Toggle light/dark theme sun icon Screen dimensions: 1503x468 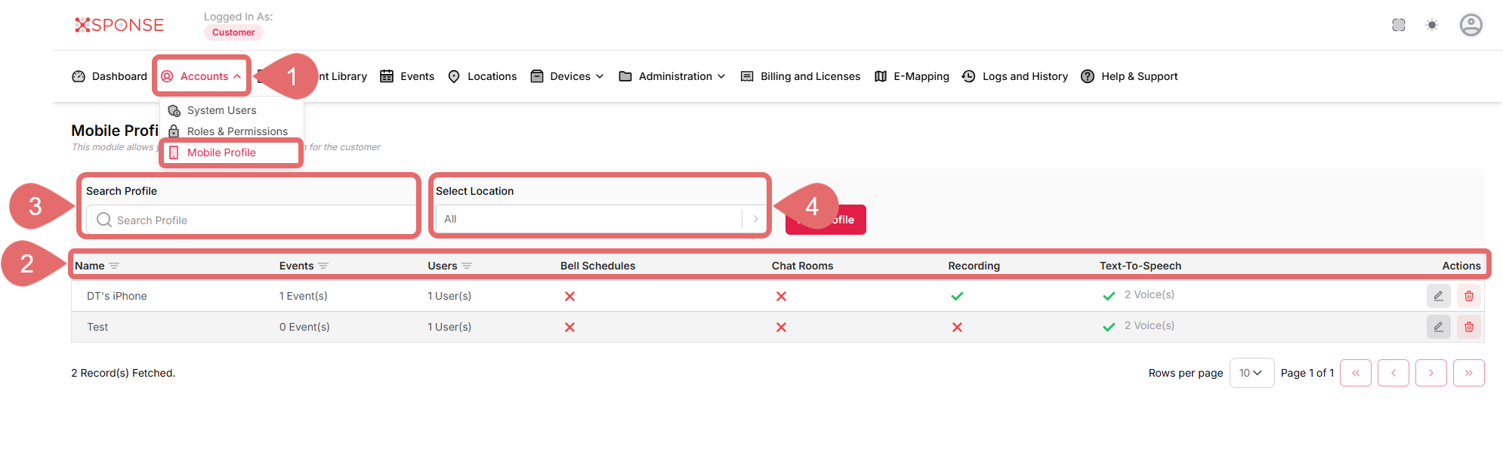[x=1431, y=25]
